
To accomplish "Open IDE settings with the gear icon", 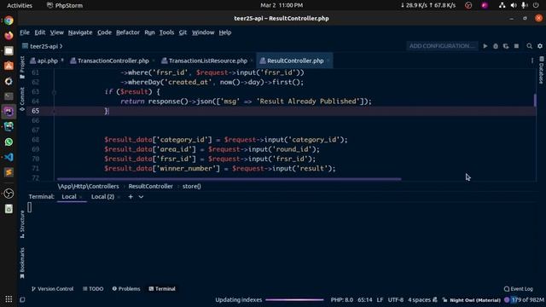I will [x=540, y=46].
